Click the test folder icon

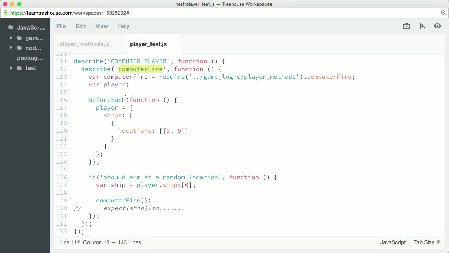point(19,68)
